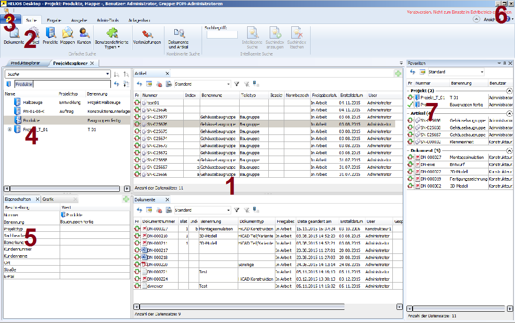Open Benutzerdefinierte Typen dropdown
This screenshot has height=323, width=515.
click(x=111, y=38)
